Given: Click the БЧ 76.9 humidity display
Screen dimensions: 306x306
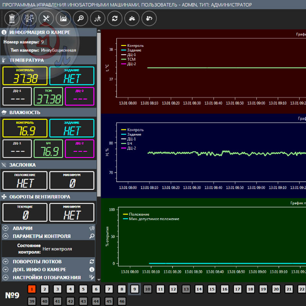Looking at the screenshot, I should (x=49, y=149).
